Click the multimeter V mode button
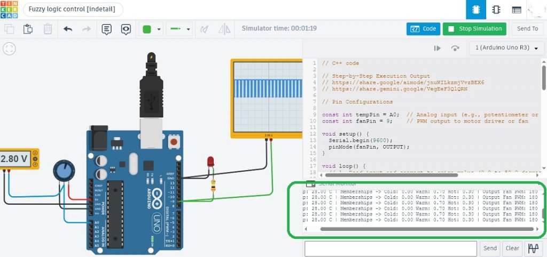 tap(35, 159)
